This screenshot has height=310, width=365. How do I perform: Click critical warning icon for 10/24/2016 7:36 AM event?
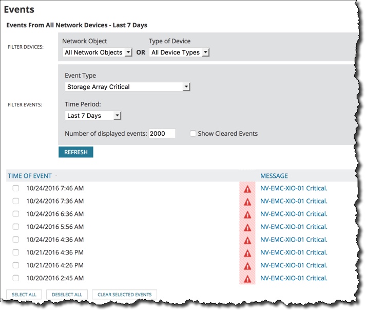247,202
